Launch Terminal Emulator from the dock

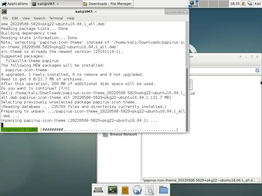point(113,190)
